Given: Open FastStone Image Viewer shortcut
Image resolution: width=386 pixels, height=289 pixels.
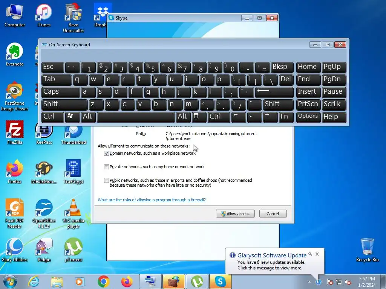Looking at the screenshot, I should (14, 97).
